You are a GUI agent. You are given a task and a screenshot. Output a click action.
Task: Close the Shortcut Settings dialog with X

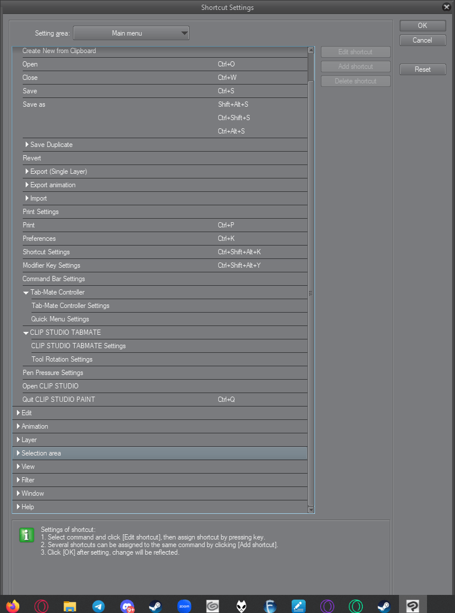point(447,7)
